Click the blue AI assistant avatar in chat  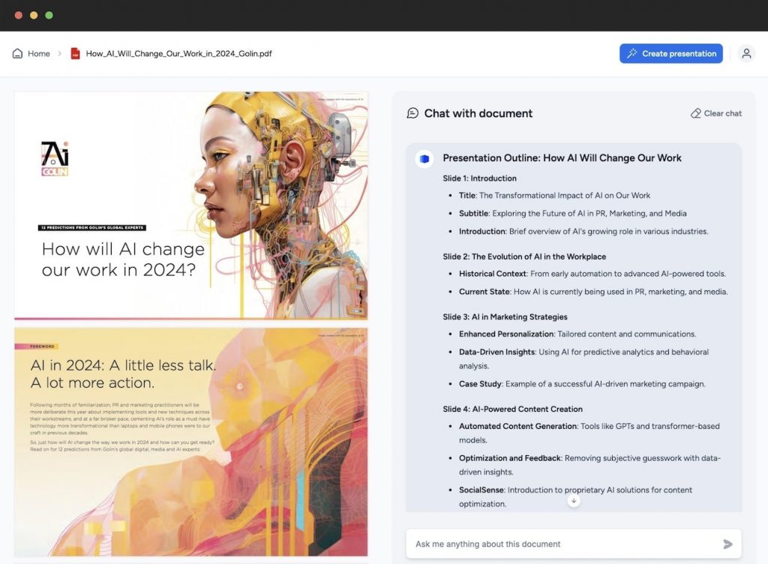point(424,158)
